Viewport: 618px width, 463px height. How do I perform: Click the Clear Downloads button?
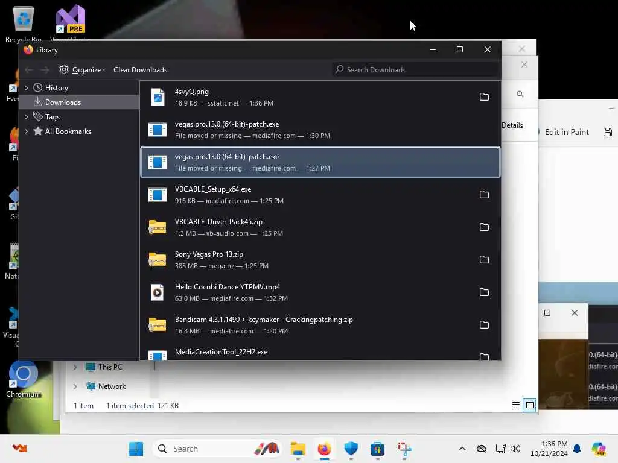pyautogui.click(x=140, y=70)
